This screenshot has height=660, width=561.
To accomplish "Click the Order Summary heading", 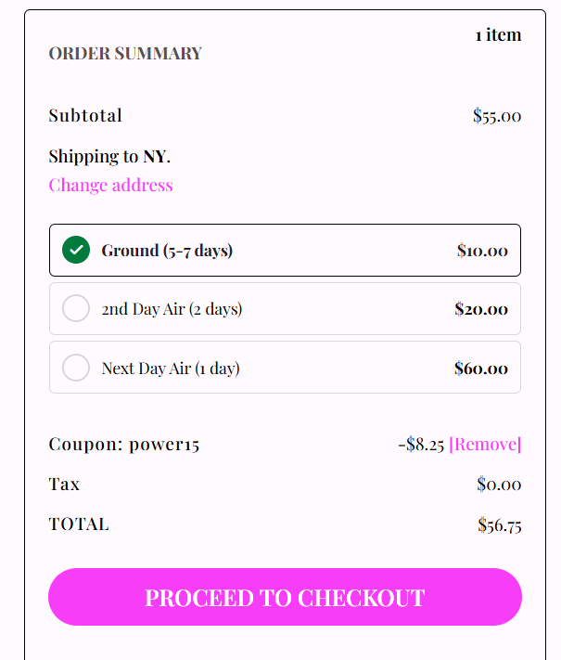I will click(125, 53).
